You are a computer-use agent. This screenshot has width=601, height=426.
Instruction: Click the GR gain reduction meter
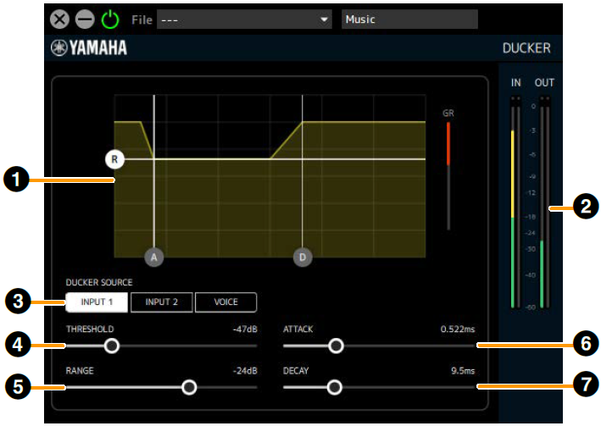pos(449,175)
